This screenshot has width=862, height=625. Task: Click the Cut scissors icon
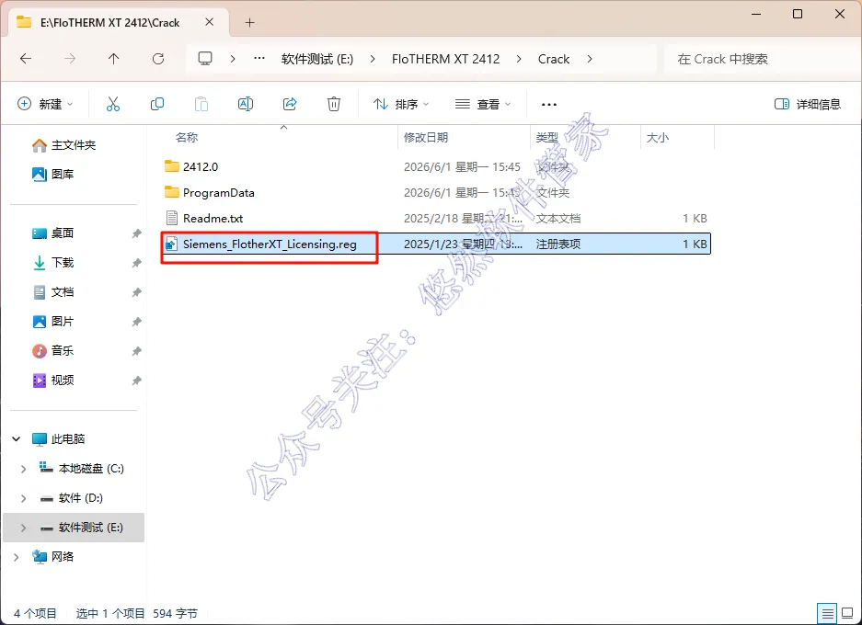pyautogui.click(x=113, y=104)
